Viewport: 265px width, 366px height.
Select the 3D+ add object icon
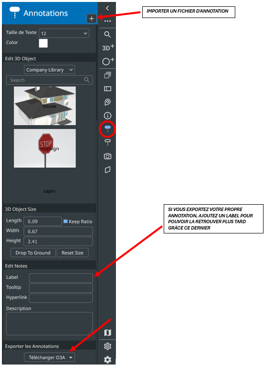tap(108, 47)
